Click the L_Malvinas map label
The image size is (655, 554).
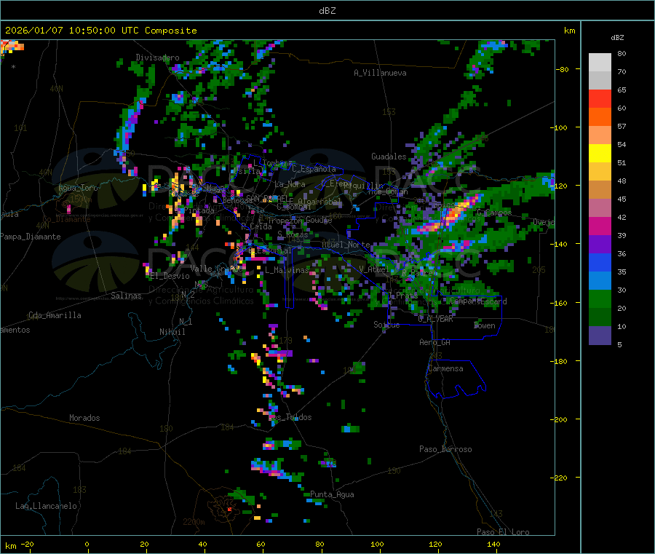click(287, 270)
